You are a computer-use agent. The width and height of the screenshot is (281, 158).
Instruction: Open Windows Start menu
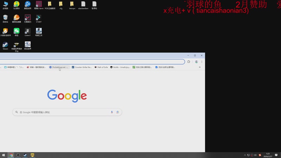(4, 155)
